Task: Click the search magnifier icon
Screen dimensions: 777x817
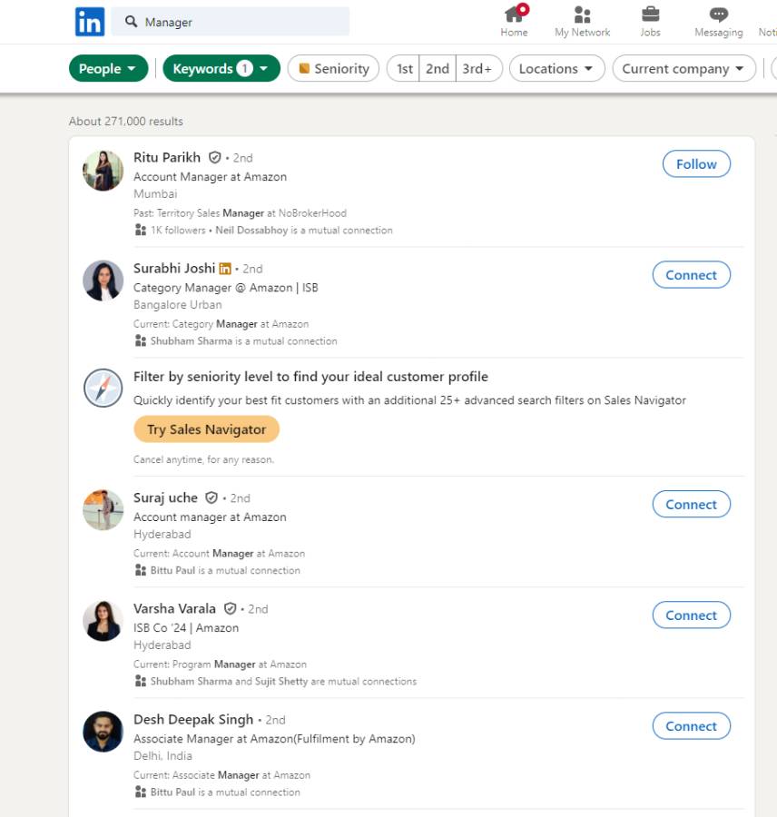Action: point(131,22)
